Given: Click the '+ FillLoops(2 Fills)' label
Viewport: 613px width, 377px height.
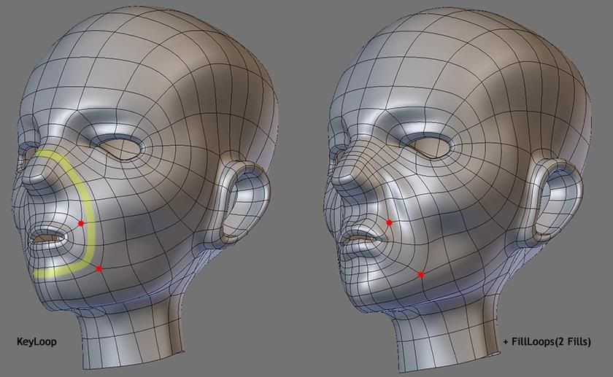Looking at the screenshot, I should [547, 342].
